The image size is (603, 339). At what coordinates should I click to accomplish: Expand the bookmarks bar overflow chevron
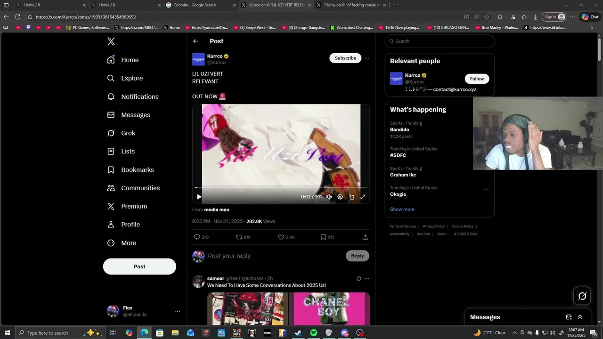592,28
